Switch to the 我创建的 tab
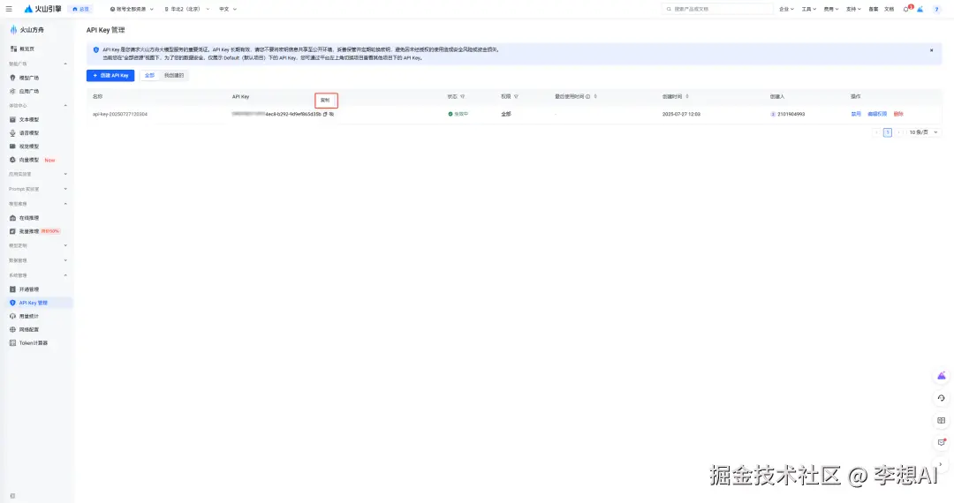The image size is (954, 503). tap(173, 75)
